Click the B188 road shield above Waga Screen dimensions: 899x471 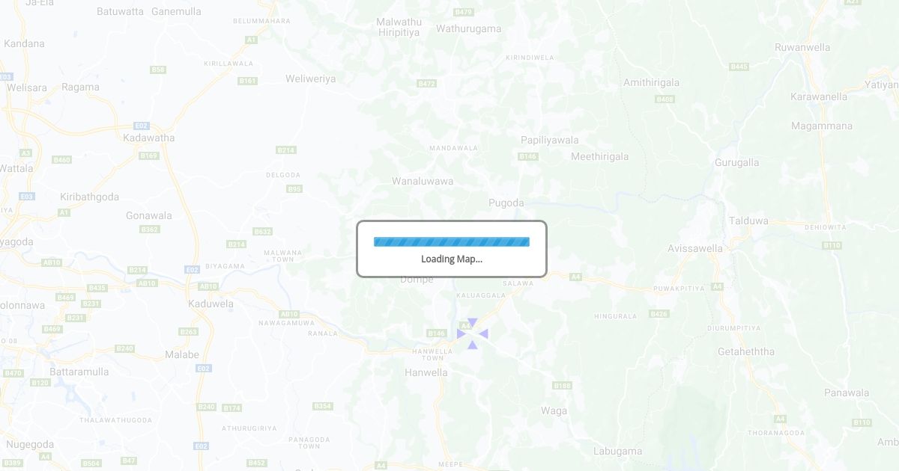(563, 385)
